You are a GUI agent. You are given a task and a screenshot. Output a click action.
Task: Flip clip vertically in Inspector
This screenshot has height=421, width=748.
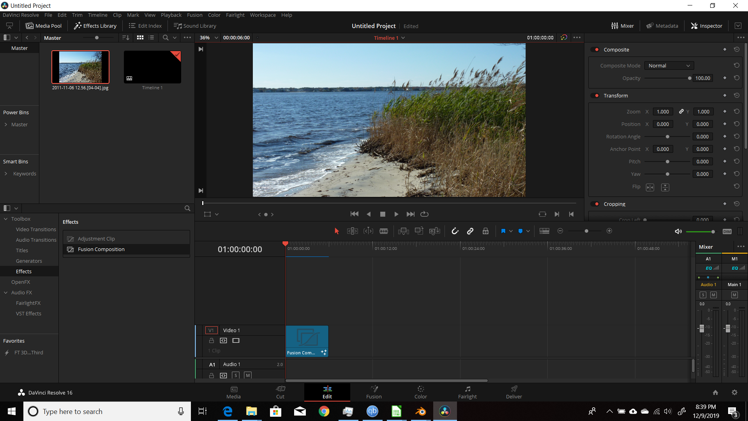click(665, 188)
